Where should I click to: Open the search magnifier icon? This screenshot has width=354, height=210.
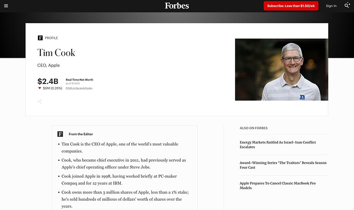(347, 6)
